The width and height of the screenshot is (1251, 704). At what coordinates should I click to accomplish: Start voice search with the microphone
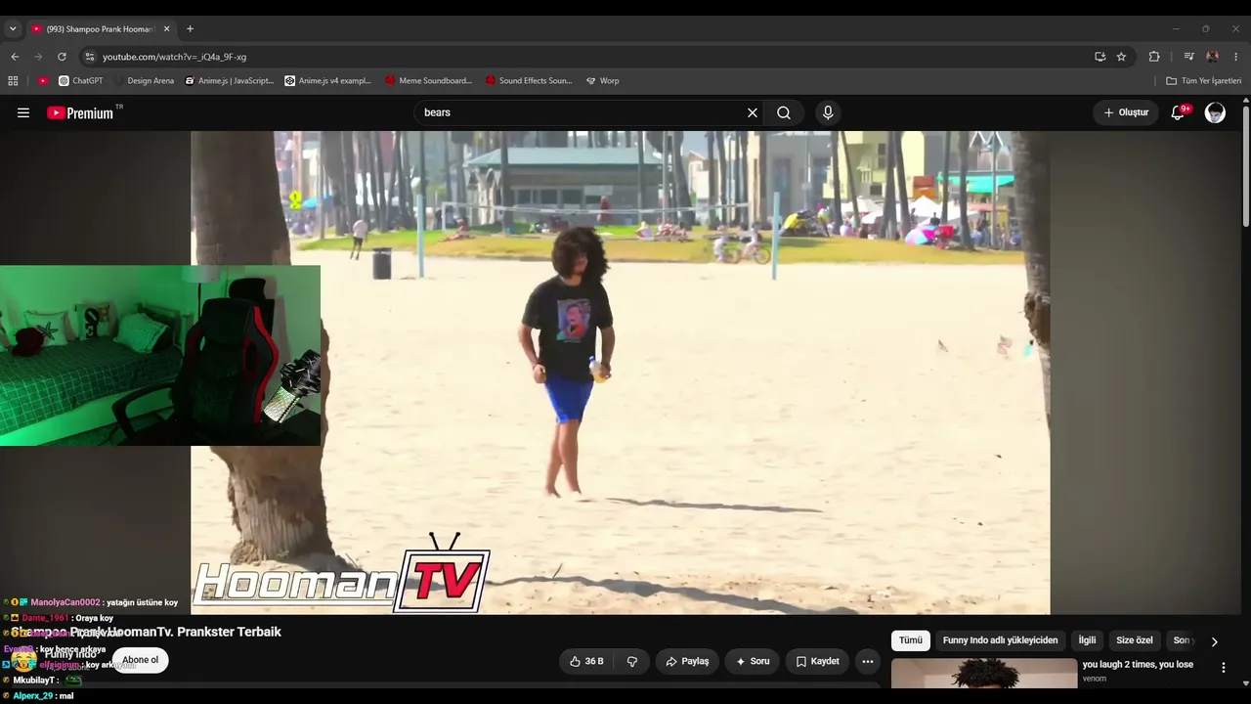pyautogui.click(x=828, y=112)
